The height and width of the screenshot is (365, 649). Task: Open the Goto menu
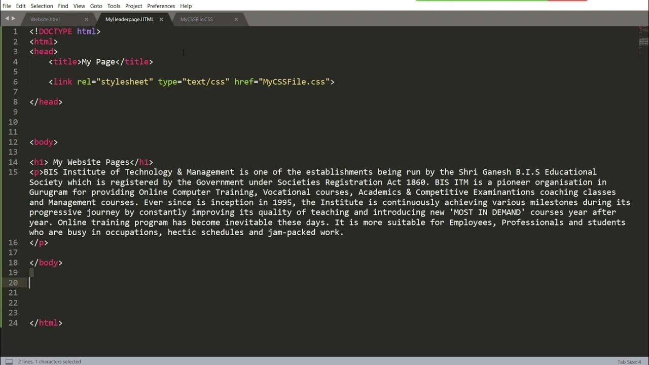96,6
